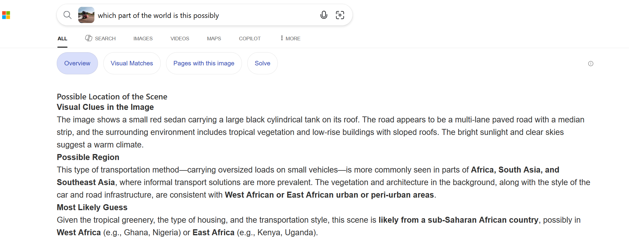The image size is (629, 243).
Task: Click the Microsoft logo icon
Action: (6, 15)
